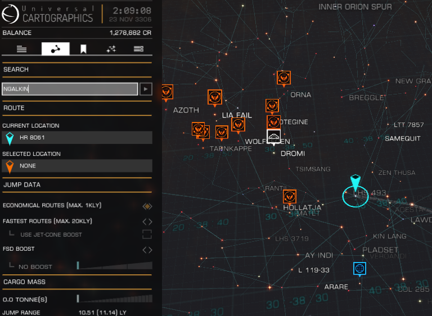This screenshot has height=316, width=432.
Task: Select the DROMI system label
Action: click(292, 154)
